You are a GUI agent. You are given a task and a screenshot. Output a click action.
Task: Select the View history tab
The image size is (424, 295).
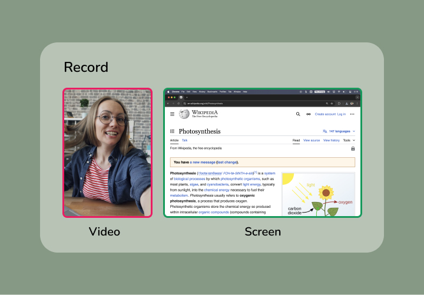(x=332, y=141)
